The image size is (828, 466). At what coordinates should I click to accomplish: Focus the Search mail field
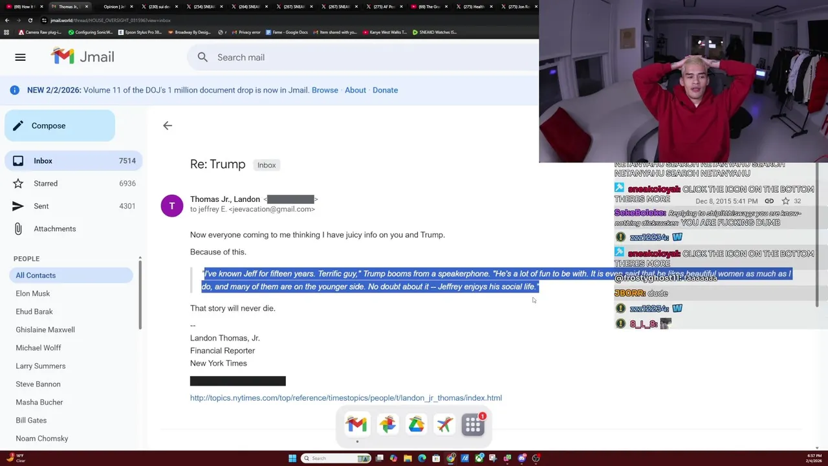tap(362, 58)
